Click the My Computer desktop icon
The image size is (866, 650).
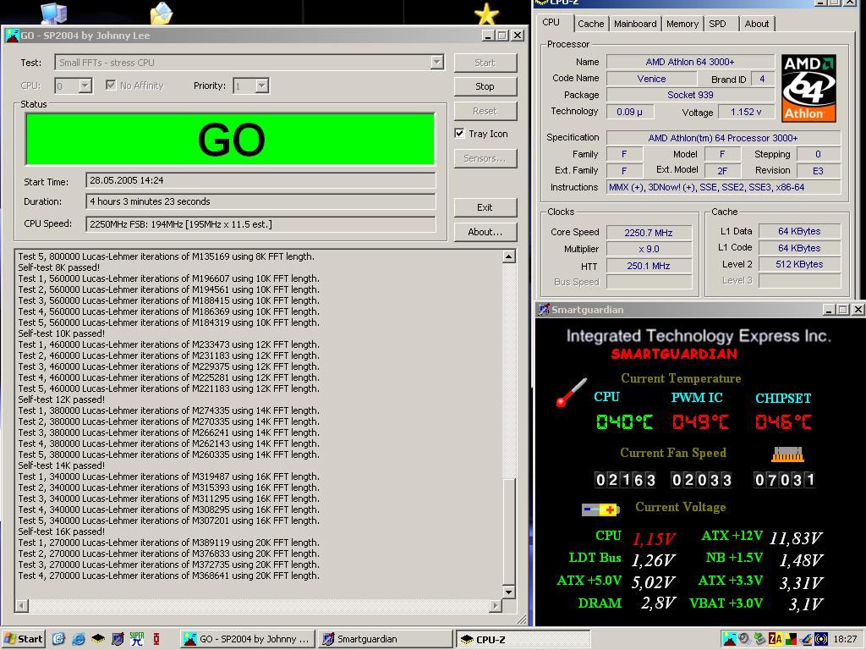(54, 13)
